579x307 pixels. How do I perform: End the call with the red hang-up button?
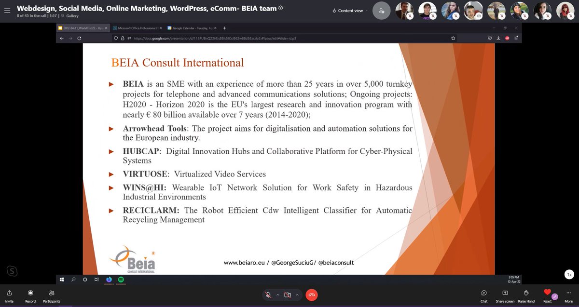[312, 295]
